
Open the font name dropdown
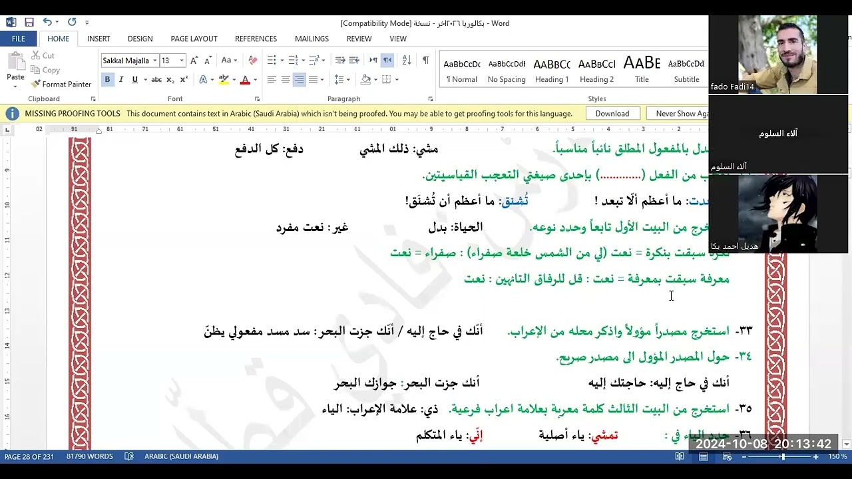click(x=154, y=61)
